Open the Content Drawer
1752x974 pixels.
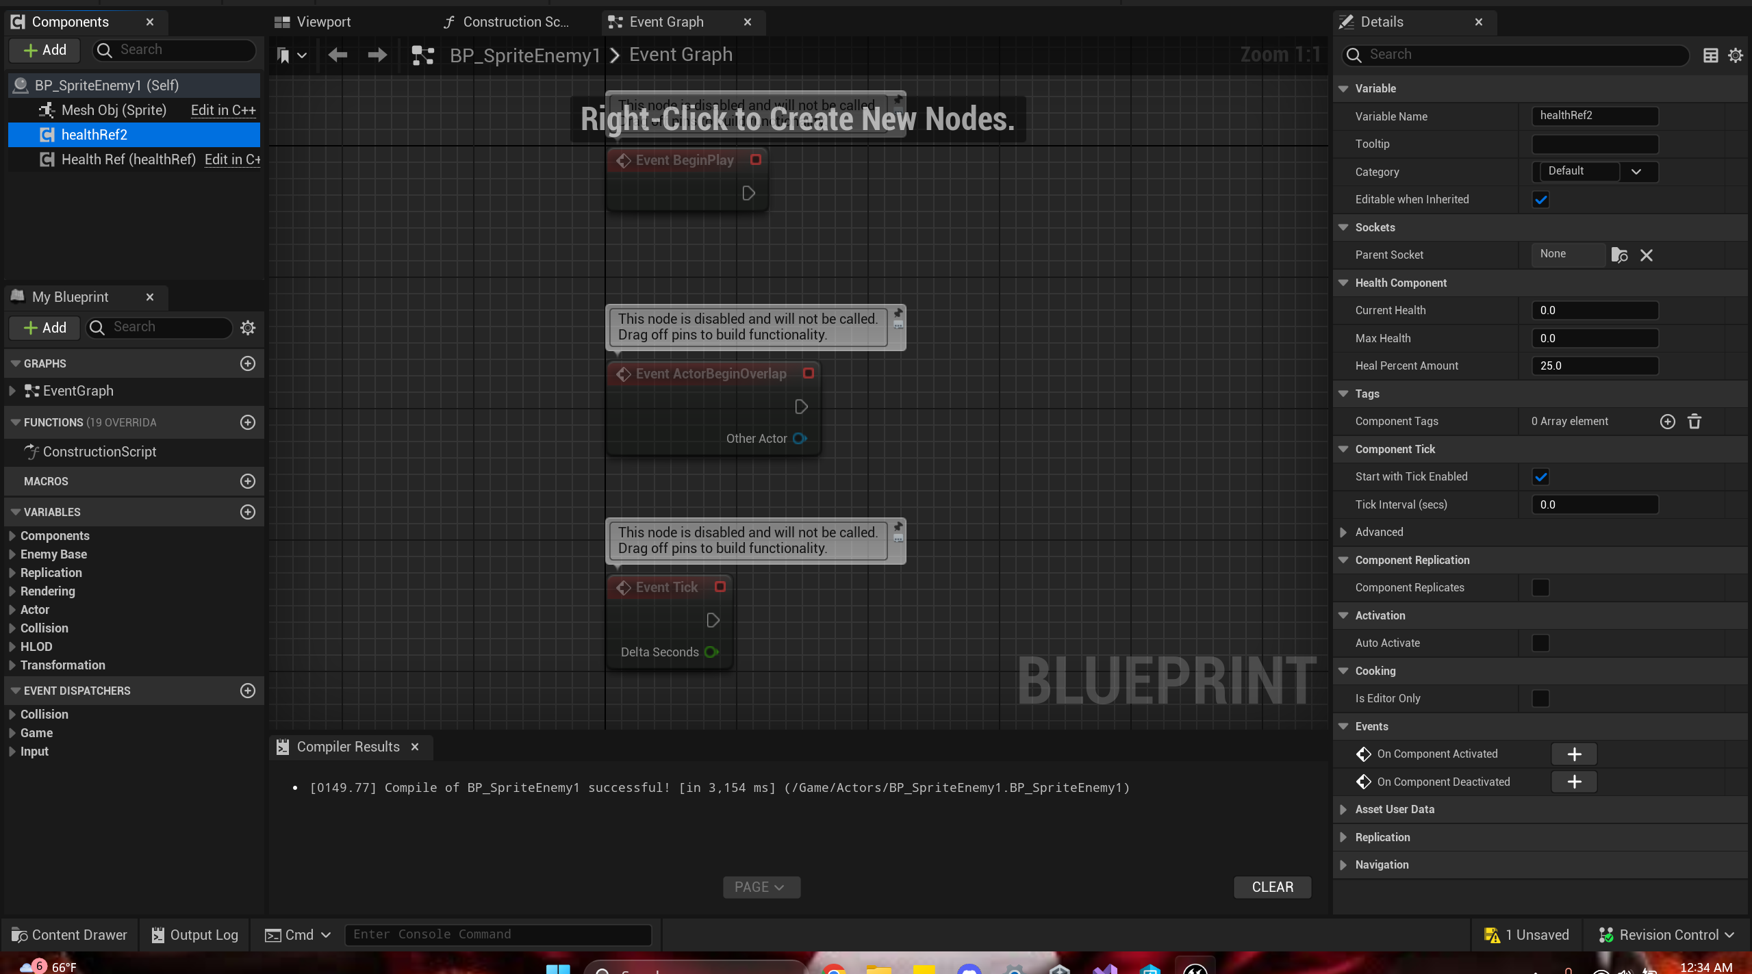70,935
